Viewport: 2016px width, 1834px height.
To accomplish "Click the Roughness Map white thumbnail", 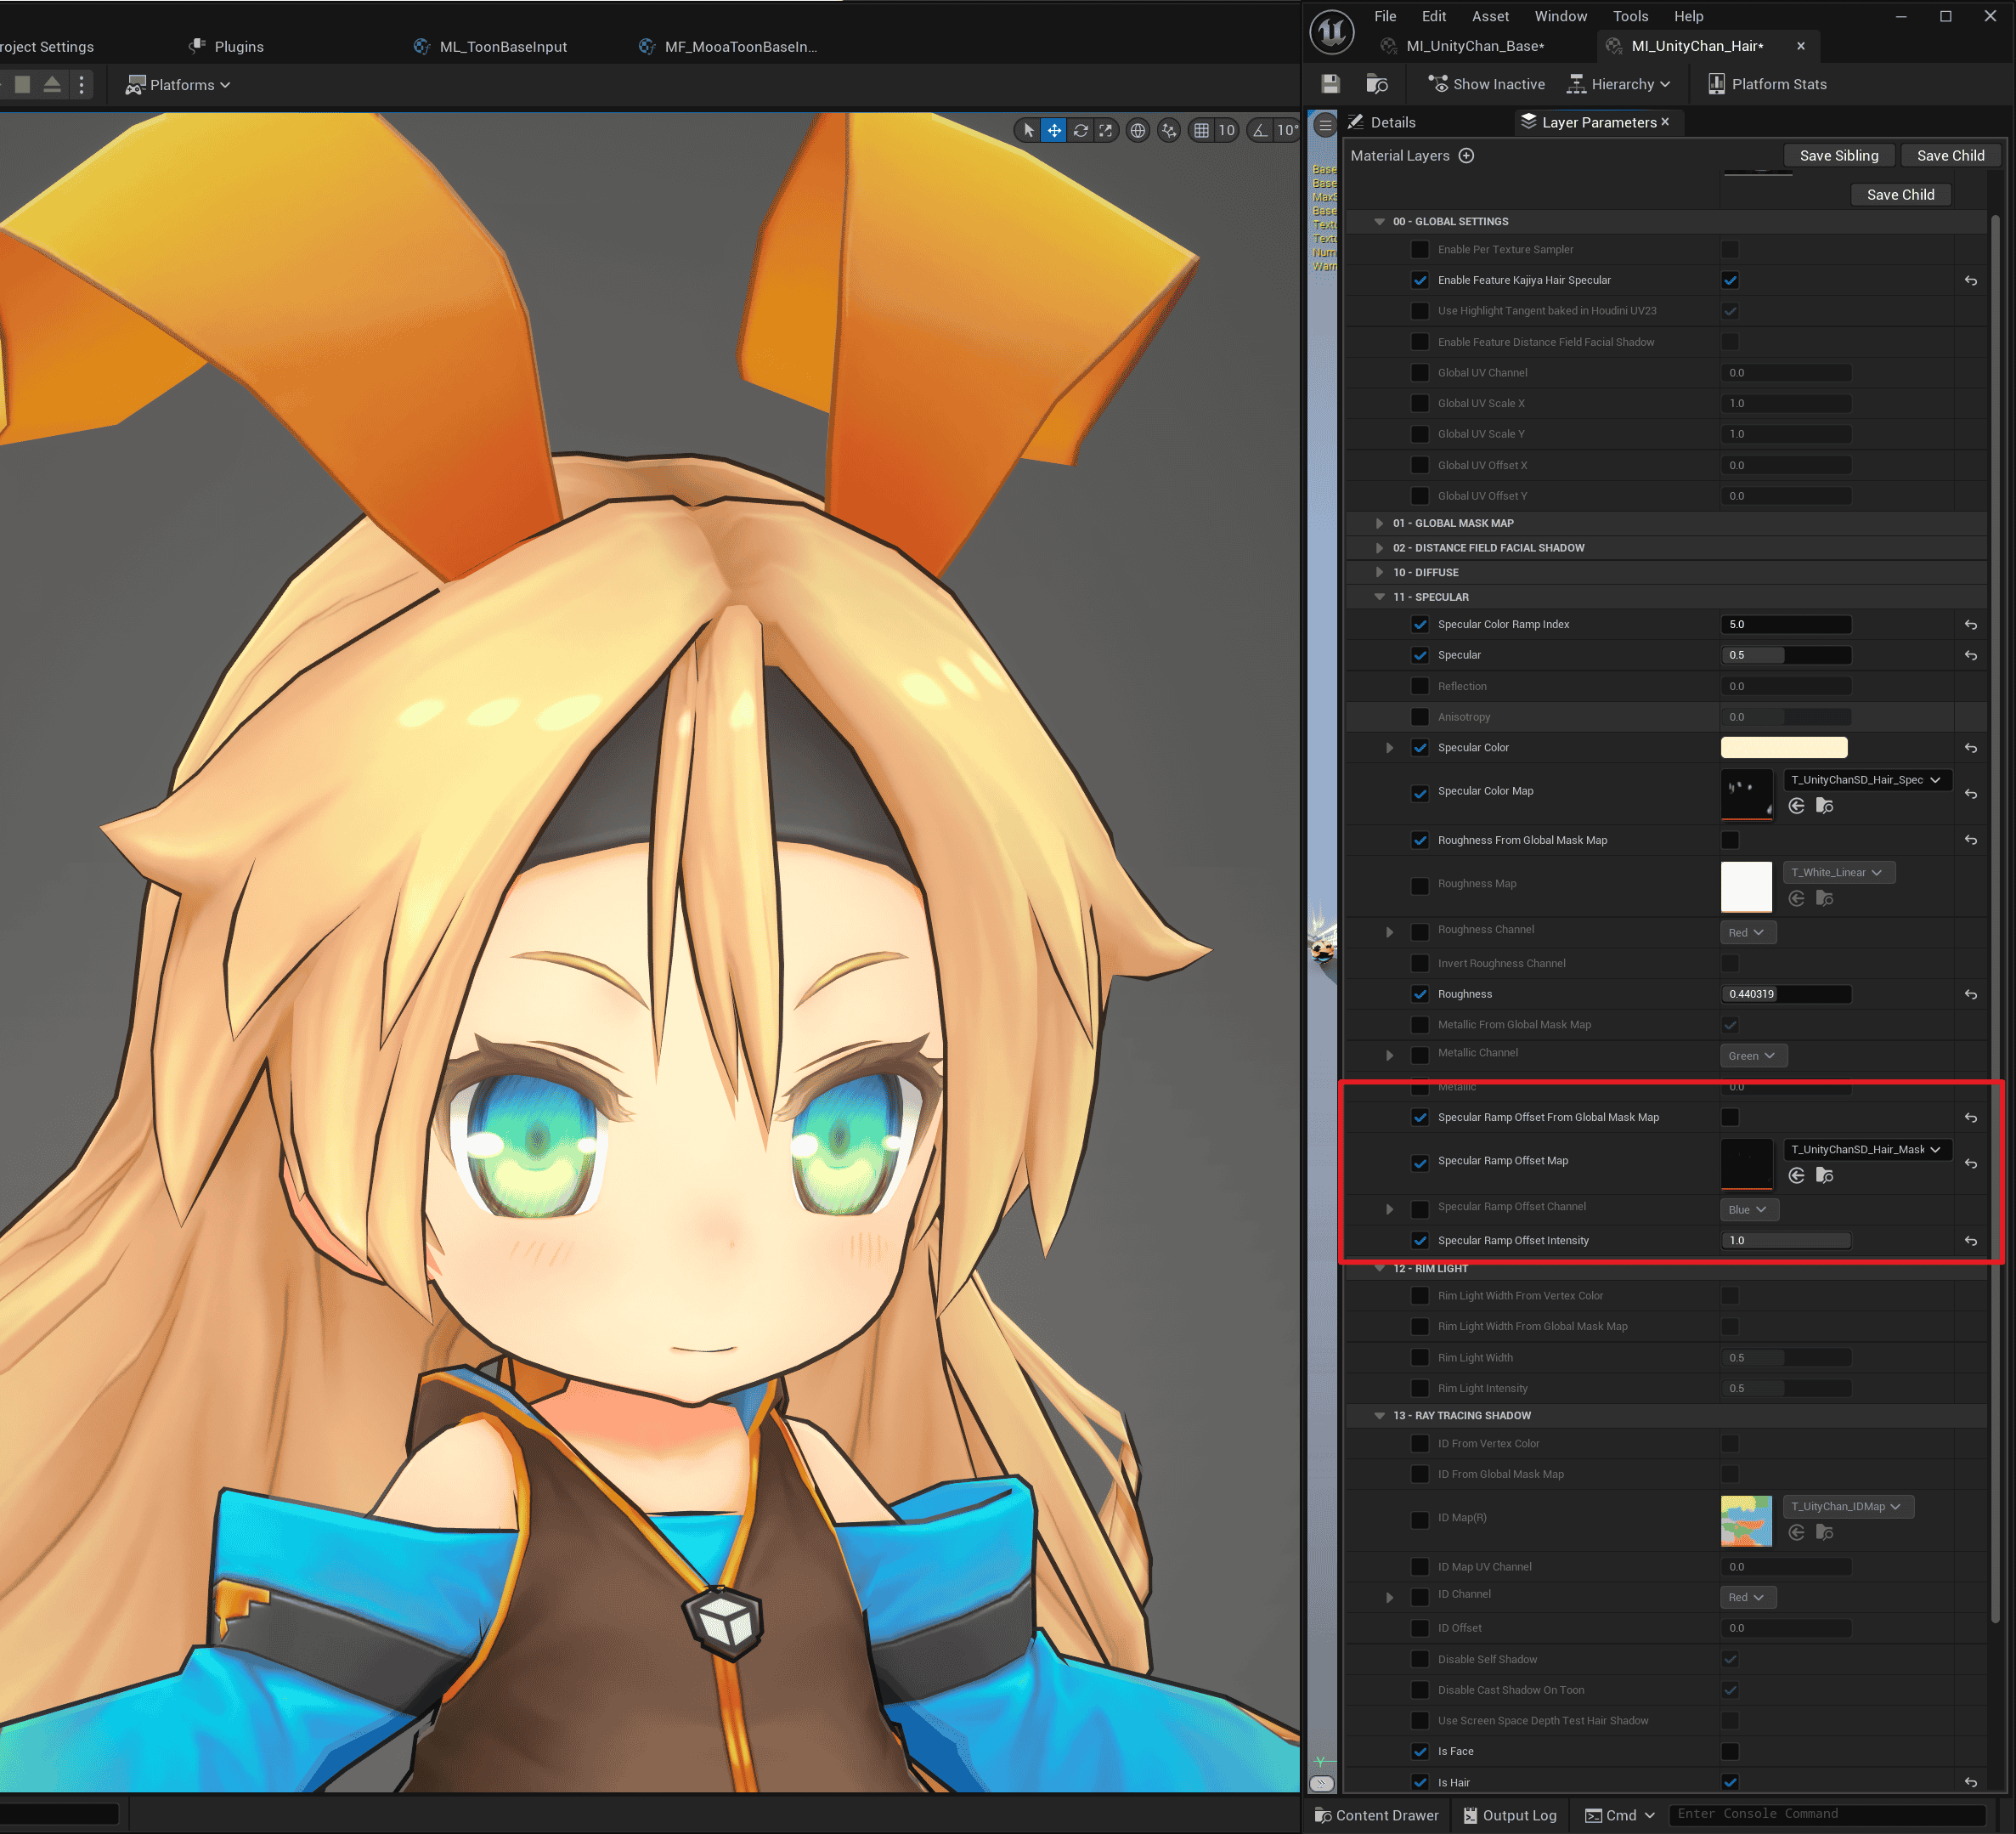I will [1746, 886].
